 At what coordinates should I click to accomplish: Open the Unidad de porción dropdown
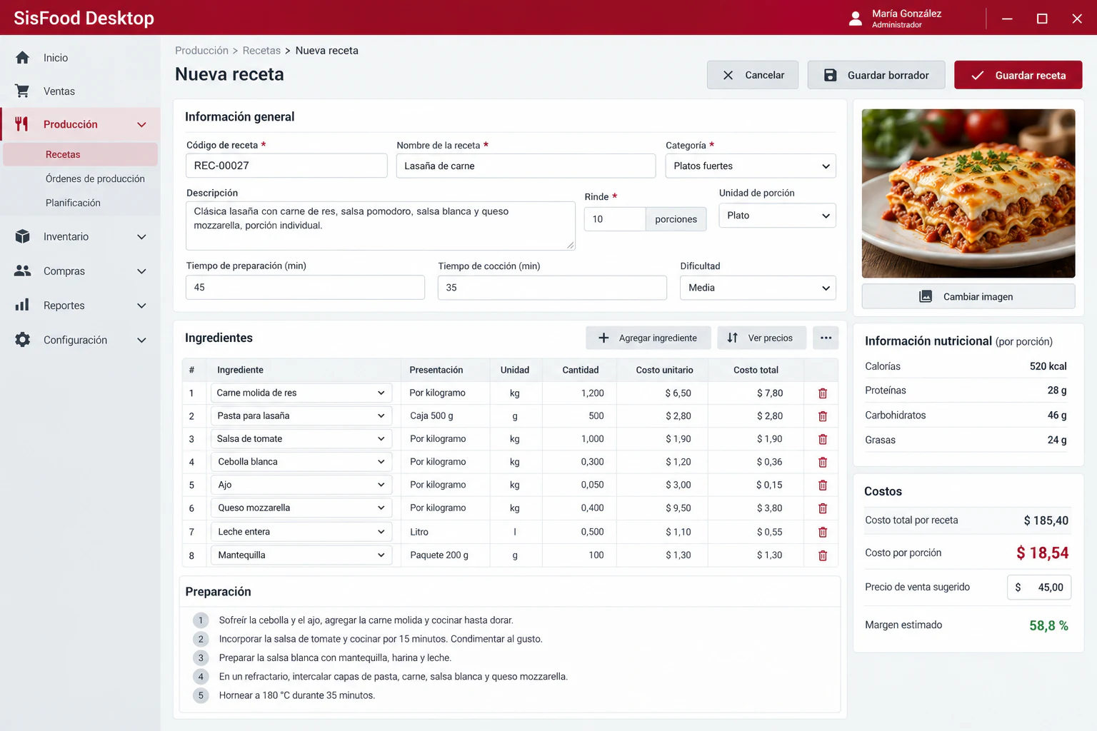pyautogui.click(x=777, y=216)
